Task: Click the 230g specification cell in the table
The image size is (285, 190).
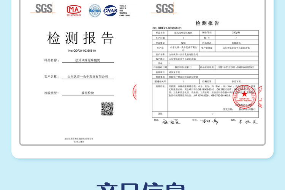Action: tap(237, 33)
